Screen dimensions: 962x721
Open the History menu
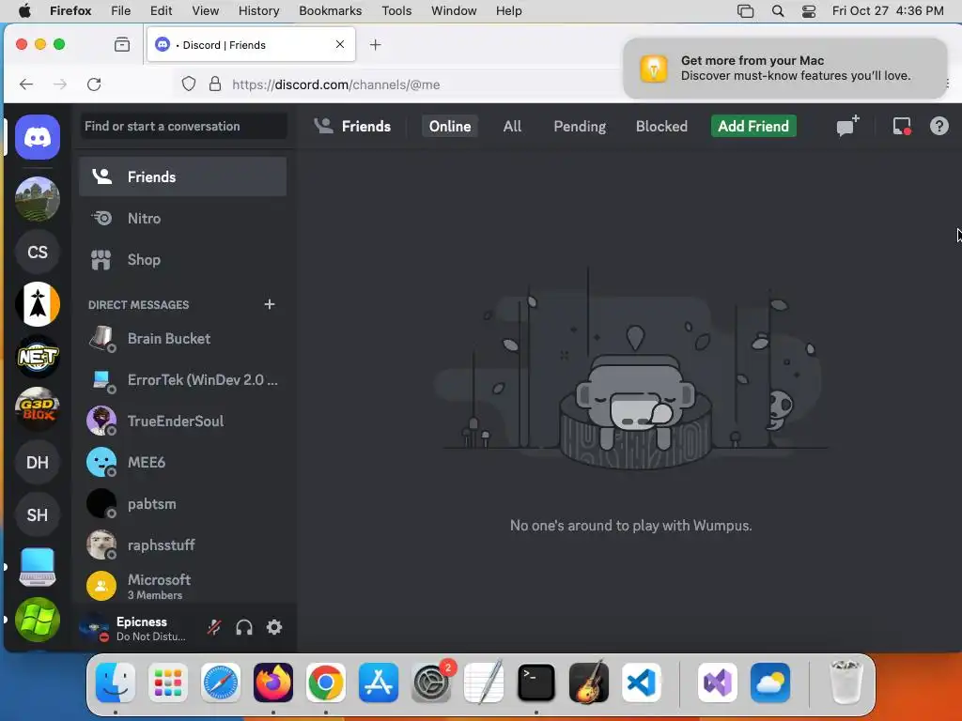pos(258,10)
